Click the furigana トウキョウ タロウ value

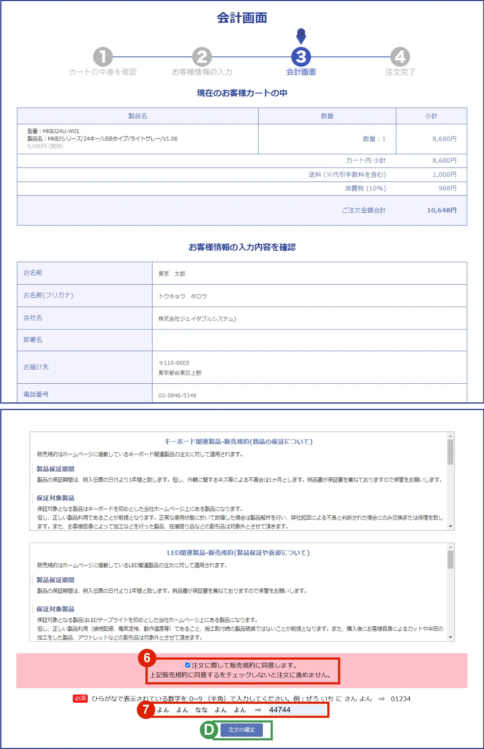point(183,296)
